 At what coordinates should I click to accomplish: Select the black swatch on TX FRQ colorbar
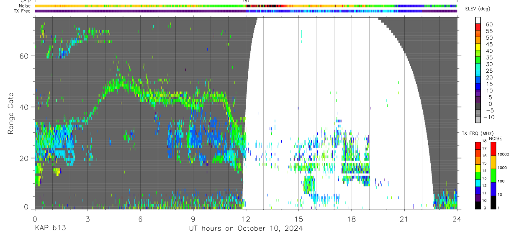click(x=478, y=205)
